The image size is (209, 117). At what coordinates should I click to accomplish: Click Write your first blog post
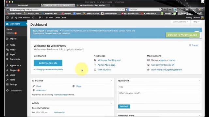click(x=109, y=60)
